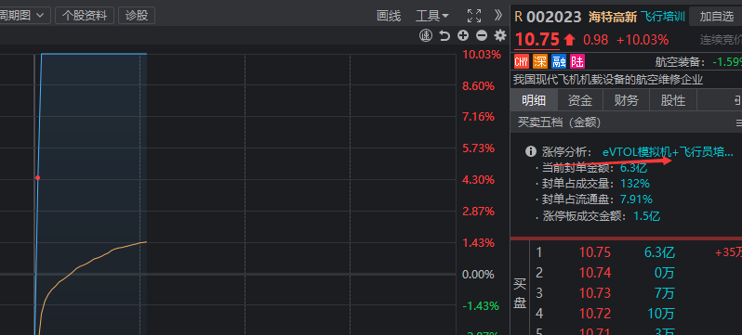Screen dimensions: 742x335
Task: Select the 股性 tab
Action: (672, 100)
